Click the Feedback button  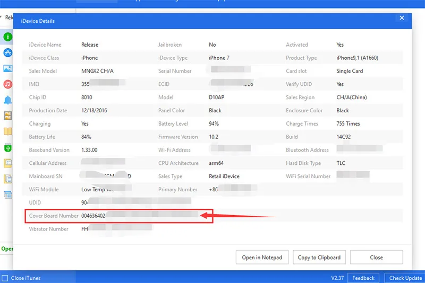pos(363,278)
